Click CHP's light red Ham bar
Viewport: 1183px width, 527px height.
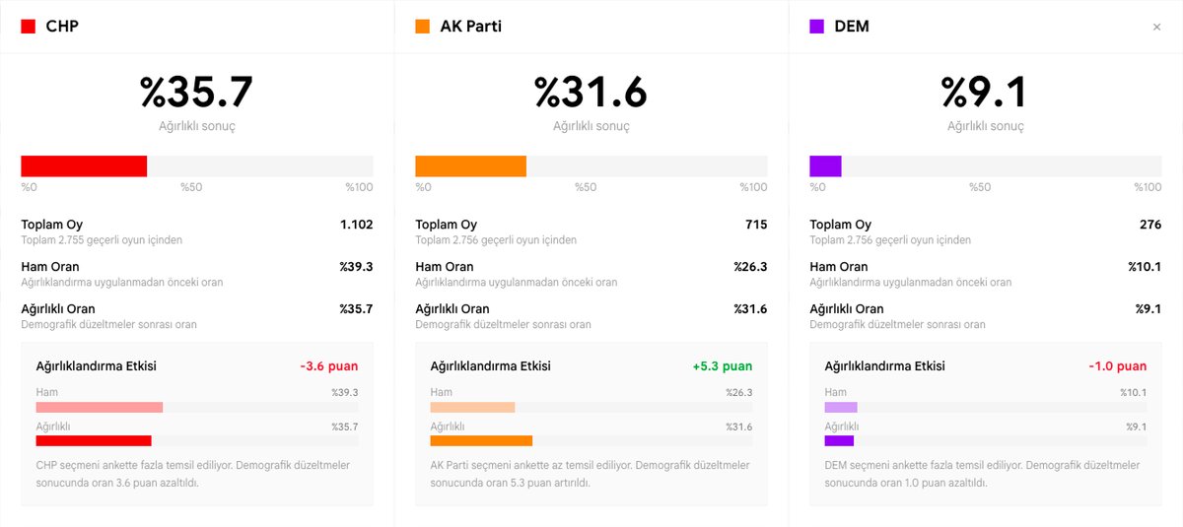pos(100,407)
